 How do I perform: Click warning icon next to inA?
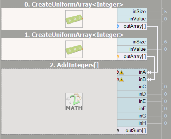point(121,73)
